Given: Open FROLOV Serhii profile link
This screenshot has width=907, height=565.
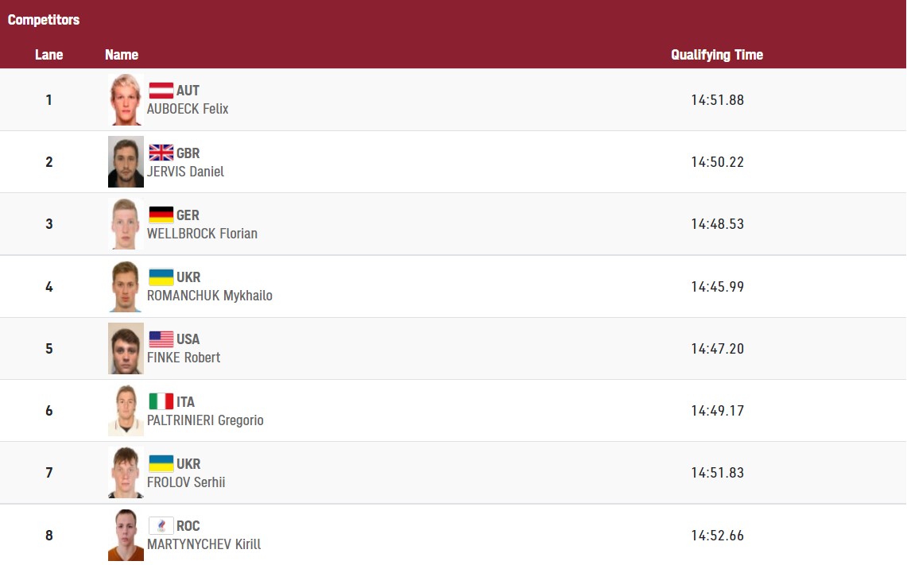Looking at the screenshot, I should tap(186, 482).
